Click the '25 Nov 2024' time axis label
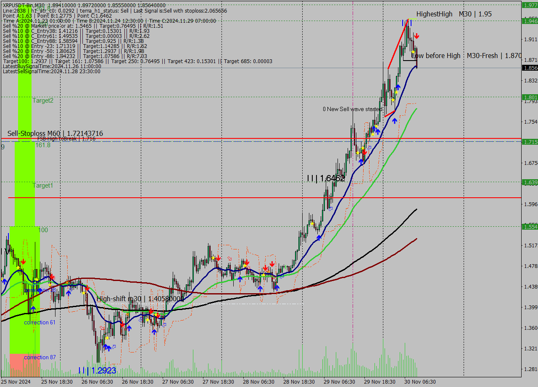This screenshot has width=538, height=387. click(16, 382)
